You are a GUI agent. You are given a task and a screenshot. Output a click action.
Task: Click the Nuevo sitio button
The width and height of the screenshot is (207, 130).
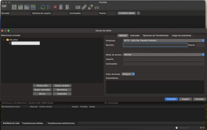pos(42,85)
